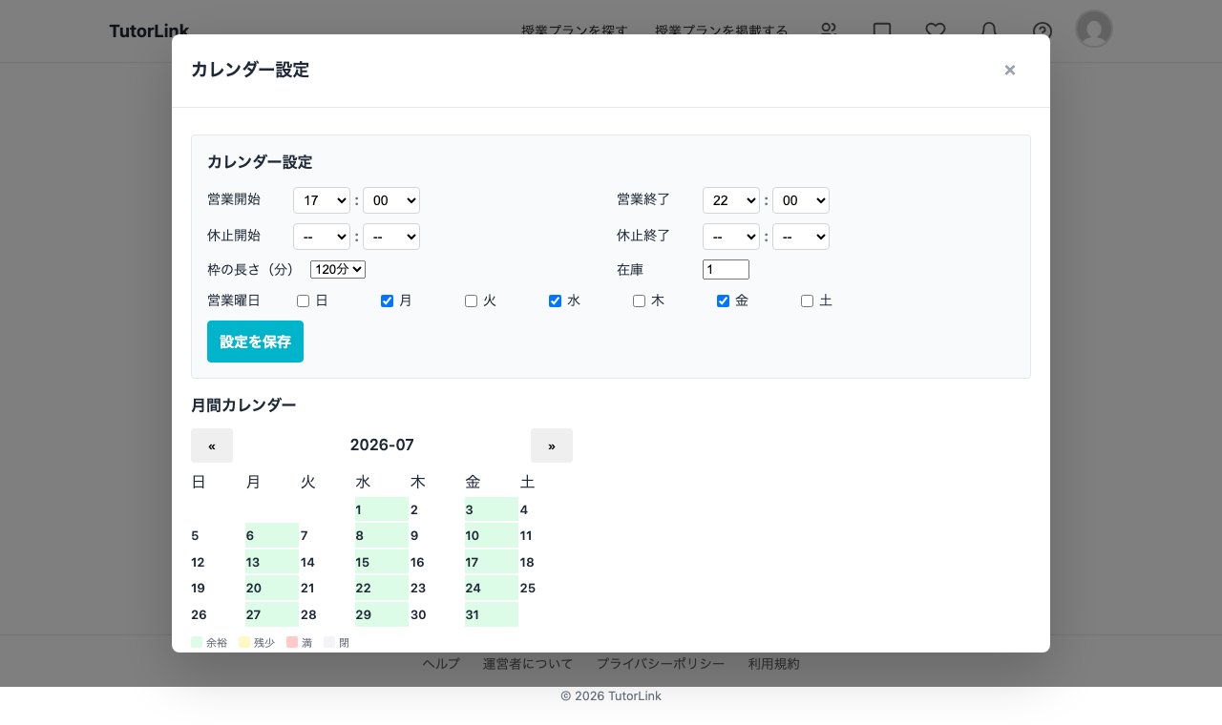Open the 枠の長さ dropdown showing 120分
Viewport: 1222px width, 725px height.
coord(338,270)
